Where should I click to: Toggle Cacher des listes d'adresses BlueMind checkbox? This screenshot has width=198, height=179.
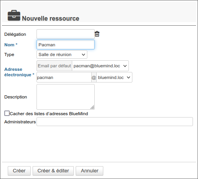(7, 113)
